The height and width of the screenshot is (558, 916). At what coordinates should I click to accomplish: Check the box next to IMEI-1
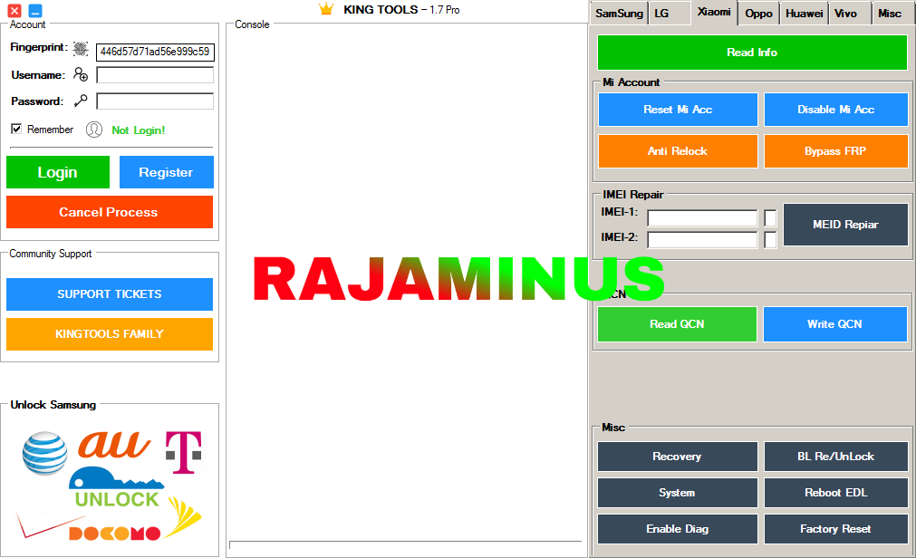click(x=770, y=218)
